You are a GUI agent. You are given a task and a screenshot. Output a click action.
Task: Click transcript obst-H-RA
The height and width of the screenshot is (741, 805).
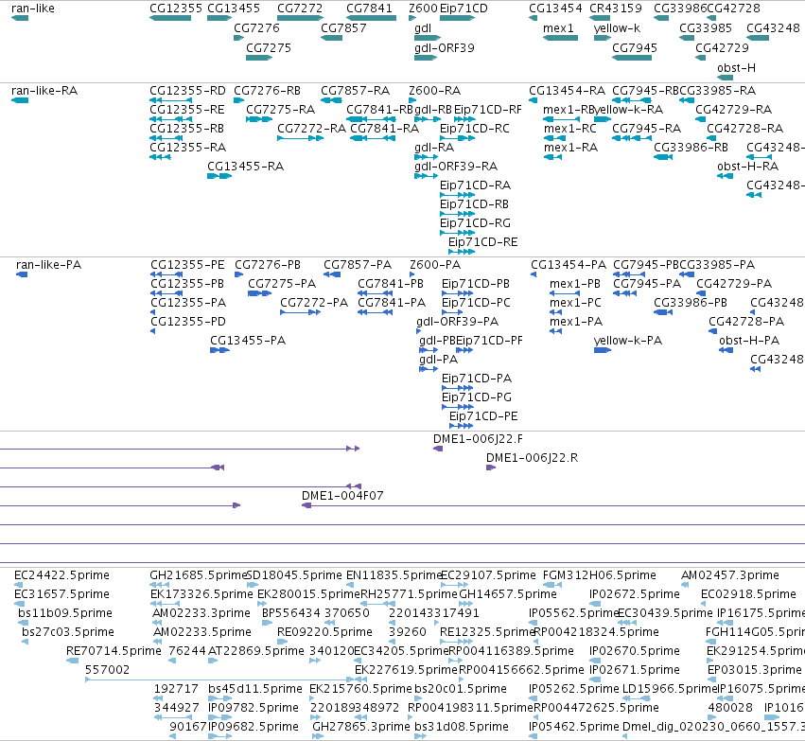[725, 176]
